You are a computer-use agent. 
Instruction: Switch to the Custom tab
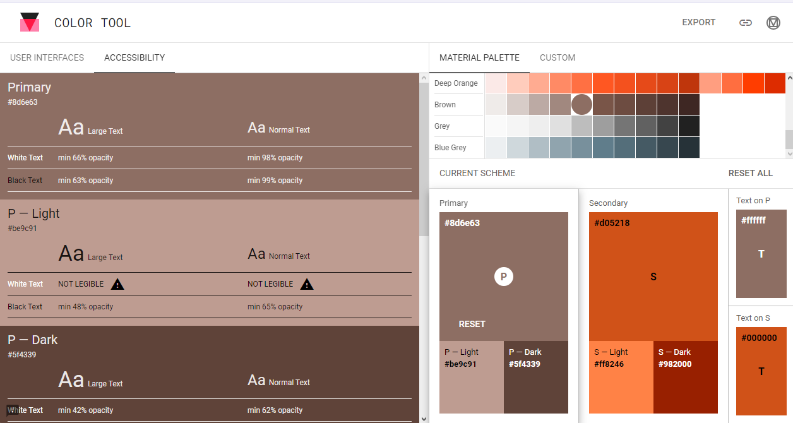coord(557,57)
